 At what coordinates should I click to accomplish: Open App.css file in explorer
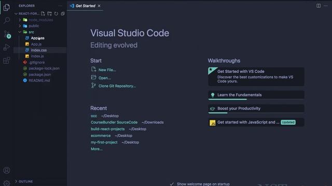click(38, 38)
